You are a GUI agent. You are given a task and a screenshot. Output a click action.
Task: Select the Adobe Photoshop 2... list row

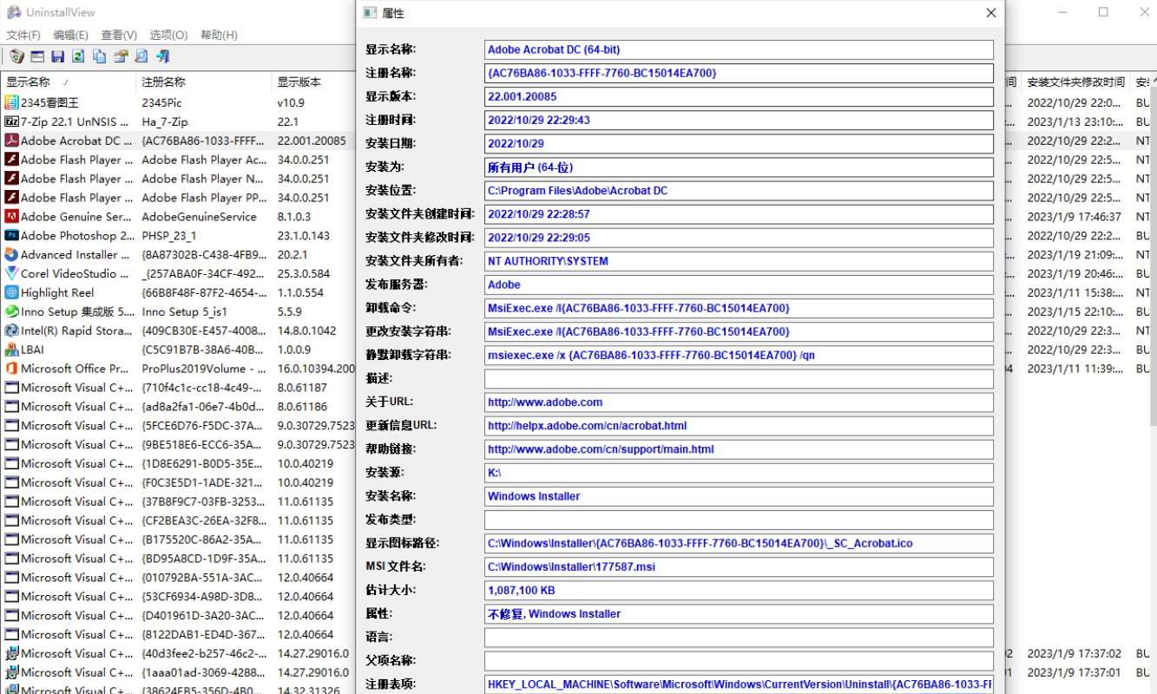point(178,236)
